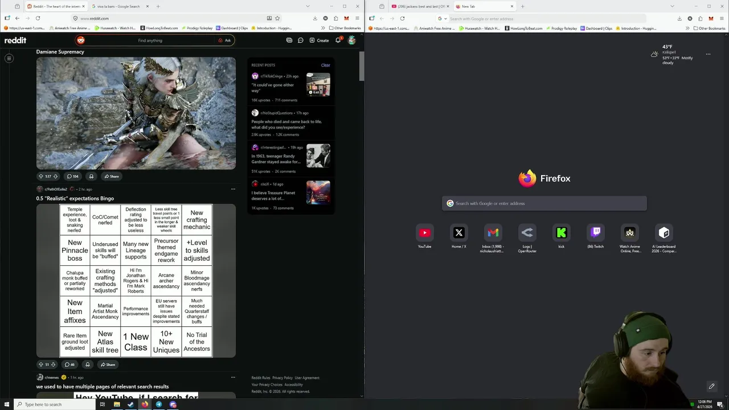Open Telegram from taskbar
Image resolution: width=729 pixels, height=410 pixels.
coord(158,404)
